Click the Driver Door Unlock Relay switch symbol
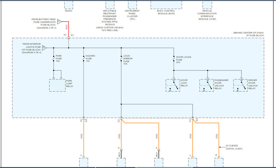Viewport: 276px width, 168px height. (240, 85)
